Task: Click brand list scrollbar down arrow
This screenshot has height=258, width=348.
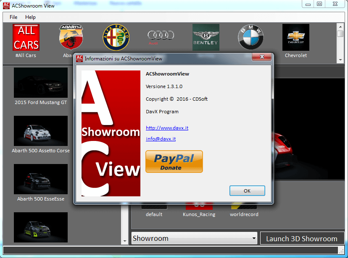Action: point(340,60)
